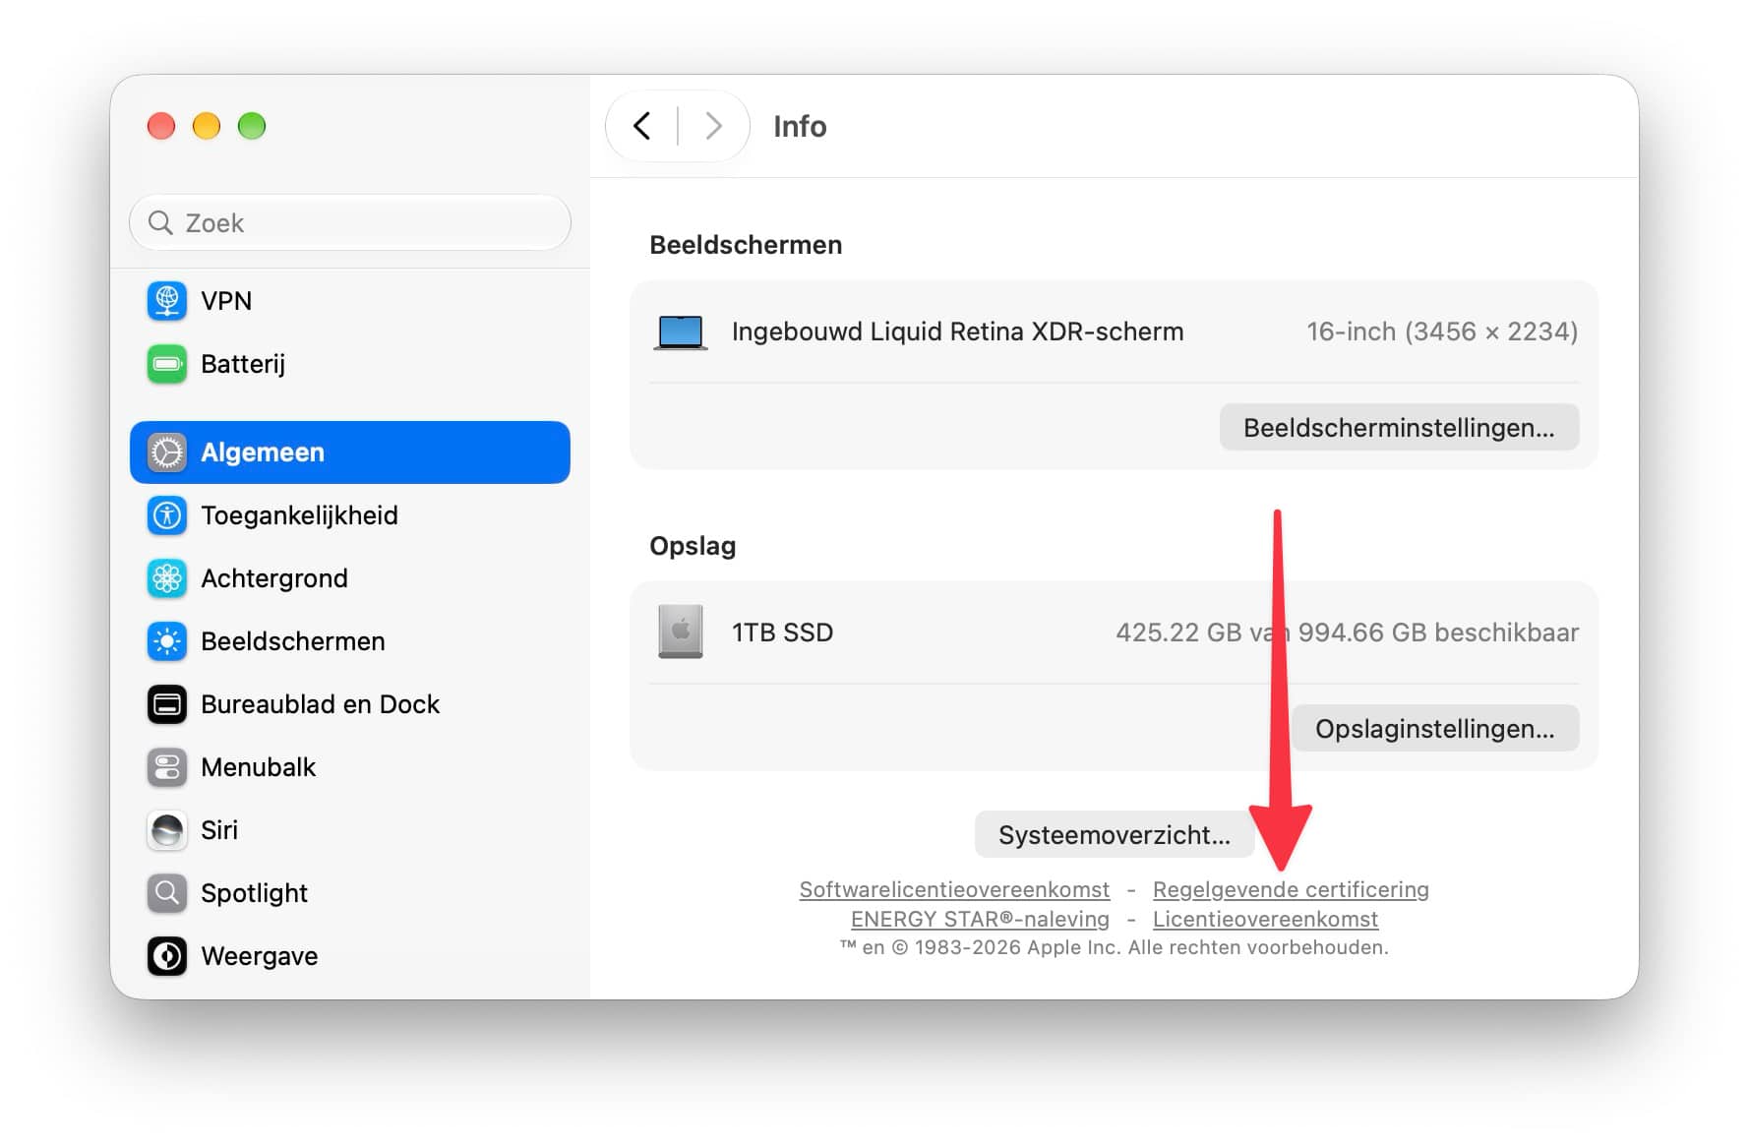This screenshot has height=1145, width=1749.
Task: Click the Opslag section heading
Action: coord(693,546)
